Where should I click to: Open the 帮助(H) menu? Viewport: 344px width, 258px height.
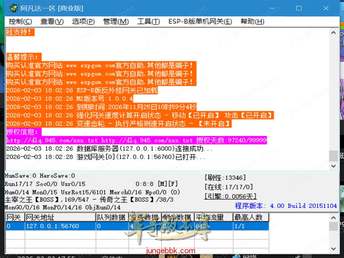click(252, 21)
